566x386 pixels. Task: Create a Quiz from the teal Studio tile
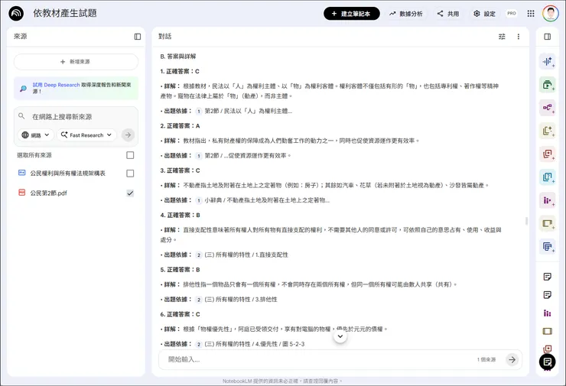(x=547, y=177)
